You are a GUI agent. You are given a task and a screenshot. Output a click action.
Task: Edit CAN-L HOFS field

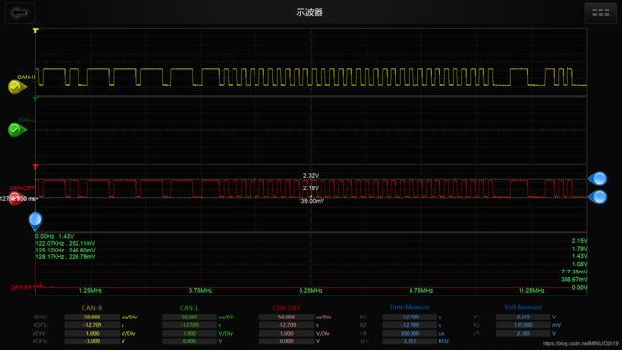pyautogui.click(x=189, y=325)
